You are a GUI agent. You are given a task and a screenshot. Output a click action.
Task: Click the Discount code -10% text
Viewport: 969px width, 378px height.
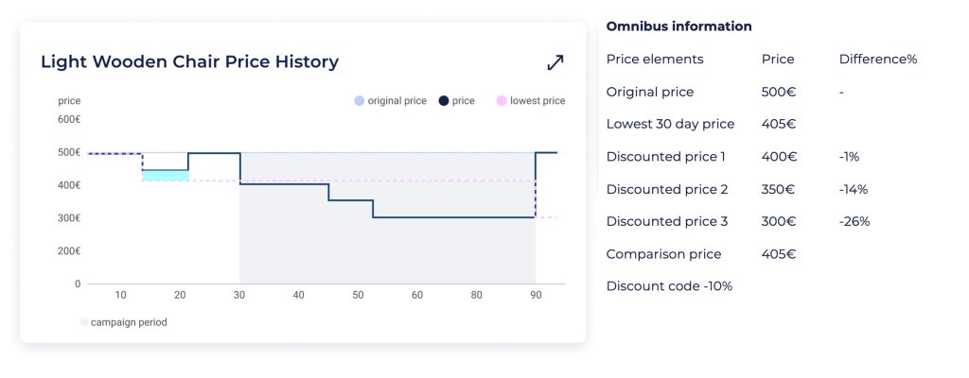tap(669, 286)
